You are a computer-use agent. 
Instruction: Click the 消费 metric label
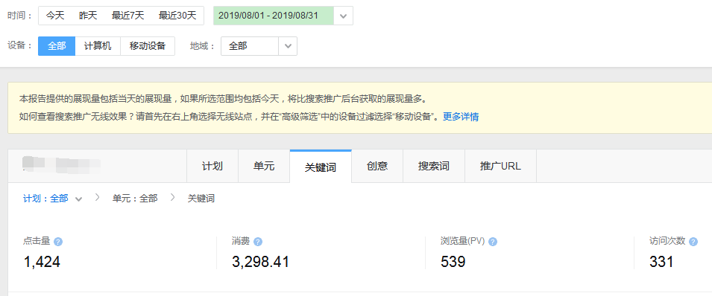pyautogui.click(x=241, y=241)
